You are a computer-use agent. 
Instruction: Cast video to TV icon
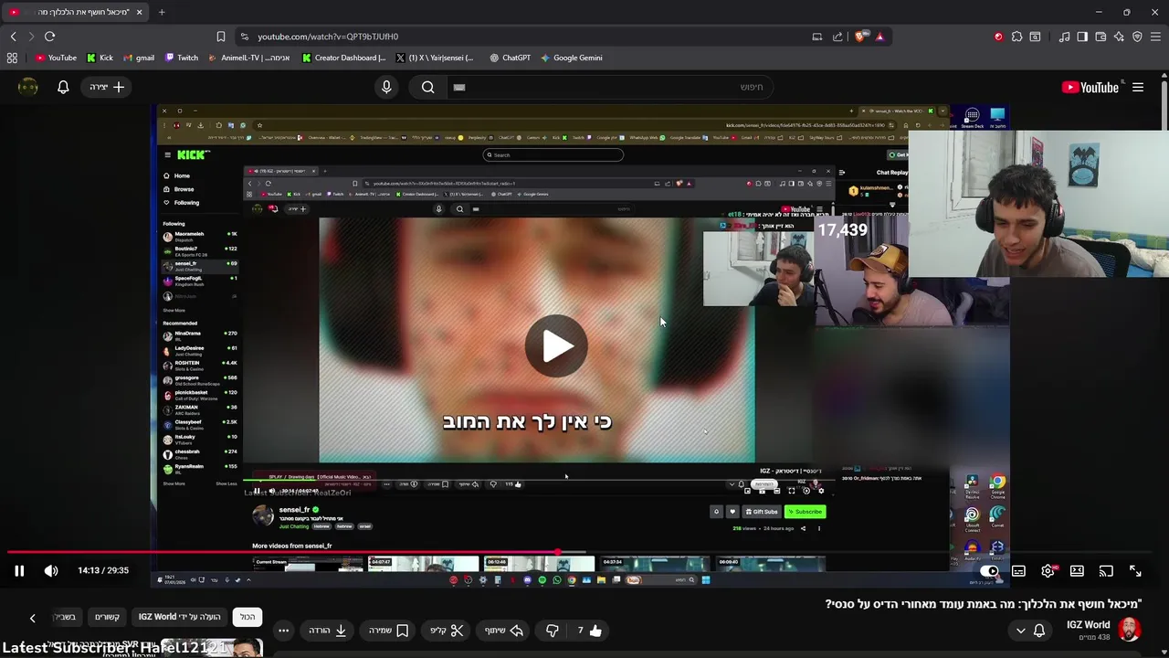point(1106,571)
